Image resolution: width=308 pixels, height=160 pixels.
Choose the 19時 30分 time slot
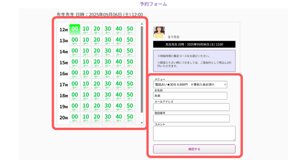click(108, 107)
